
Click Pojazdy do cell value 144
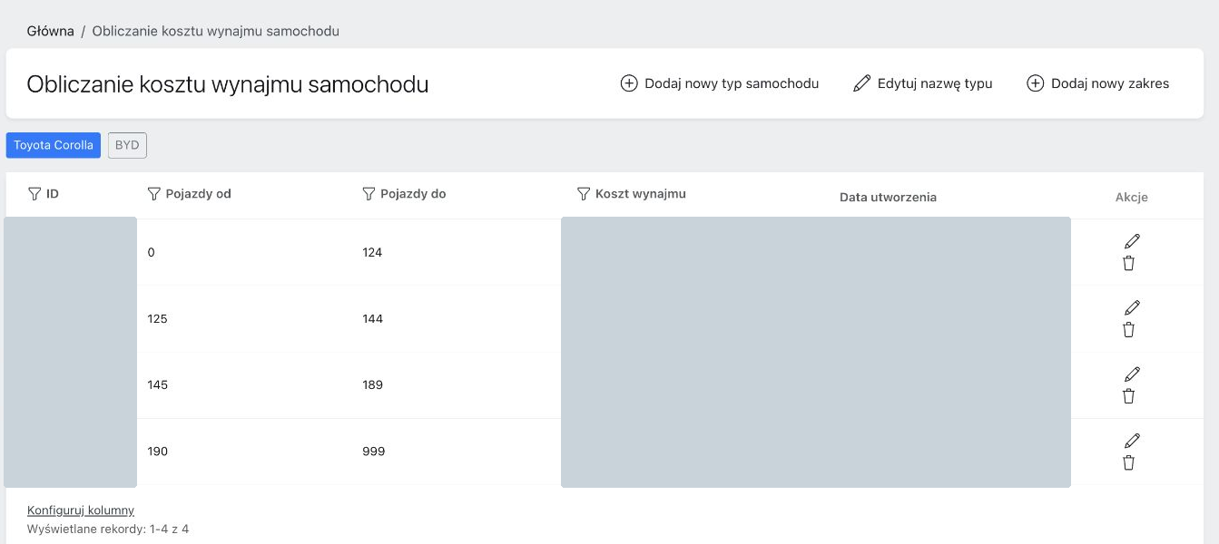click(x=372, y=318)
